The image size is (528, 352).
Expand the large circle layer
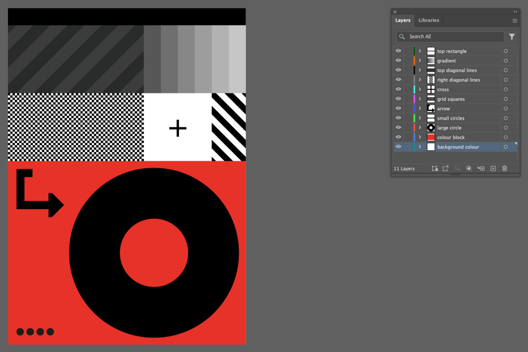click(420, 128)
